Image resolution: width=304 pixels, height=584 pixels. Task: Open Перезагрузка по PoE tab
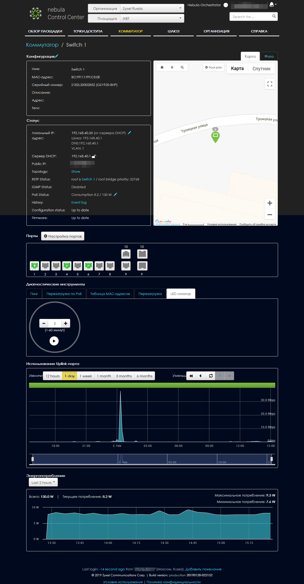pos(64,294)
